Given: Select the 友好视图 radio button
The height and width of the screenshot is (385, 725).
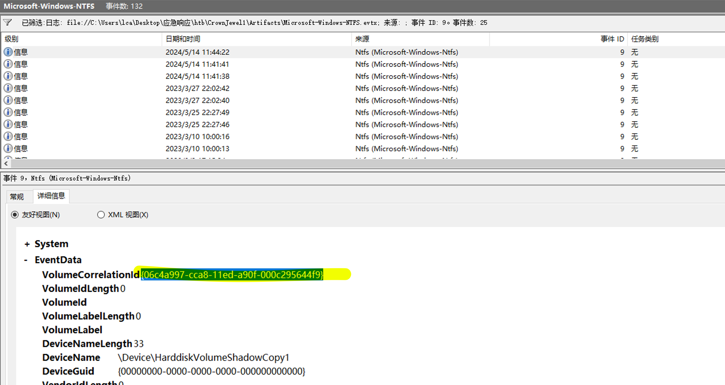Looking at the screenshot, I should (x=15, y=215).
